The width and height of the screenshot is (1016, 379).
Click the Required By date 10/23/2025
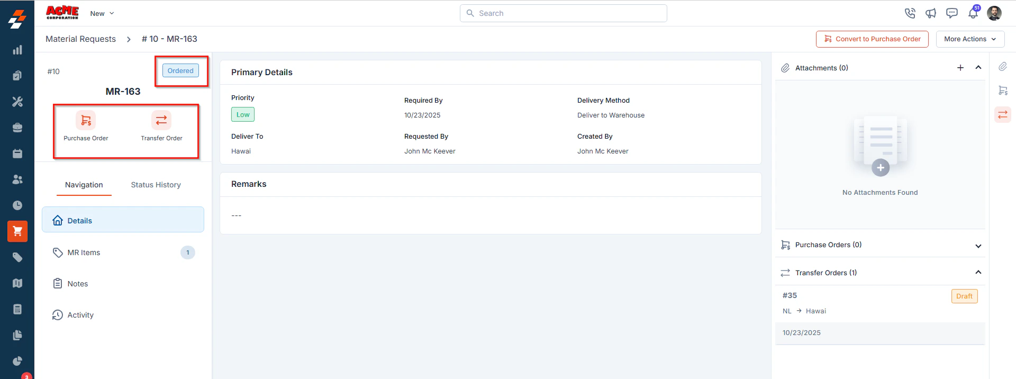point(422,115)
